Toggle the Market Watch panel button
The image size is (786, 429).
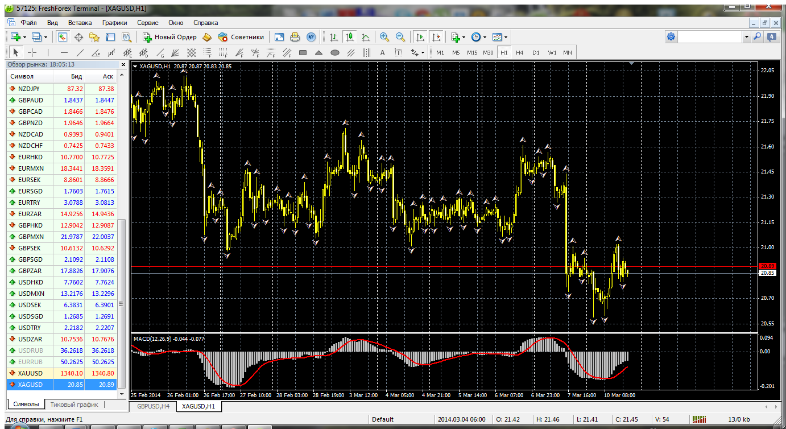[x=63, y=37]
